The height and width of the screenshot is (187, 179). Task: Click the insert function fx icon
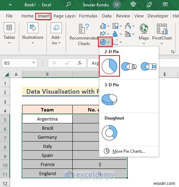(x=80, y=63)
